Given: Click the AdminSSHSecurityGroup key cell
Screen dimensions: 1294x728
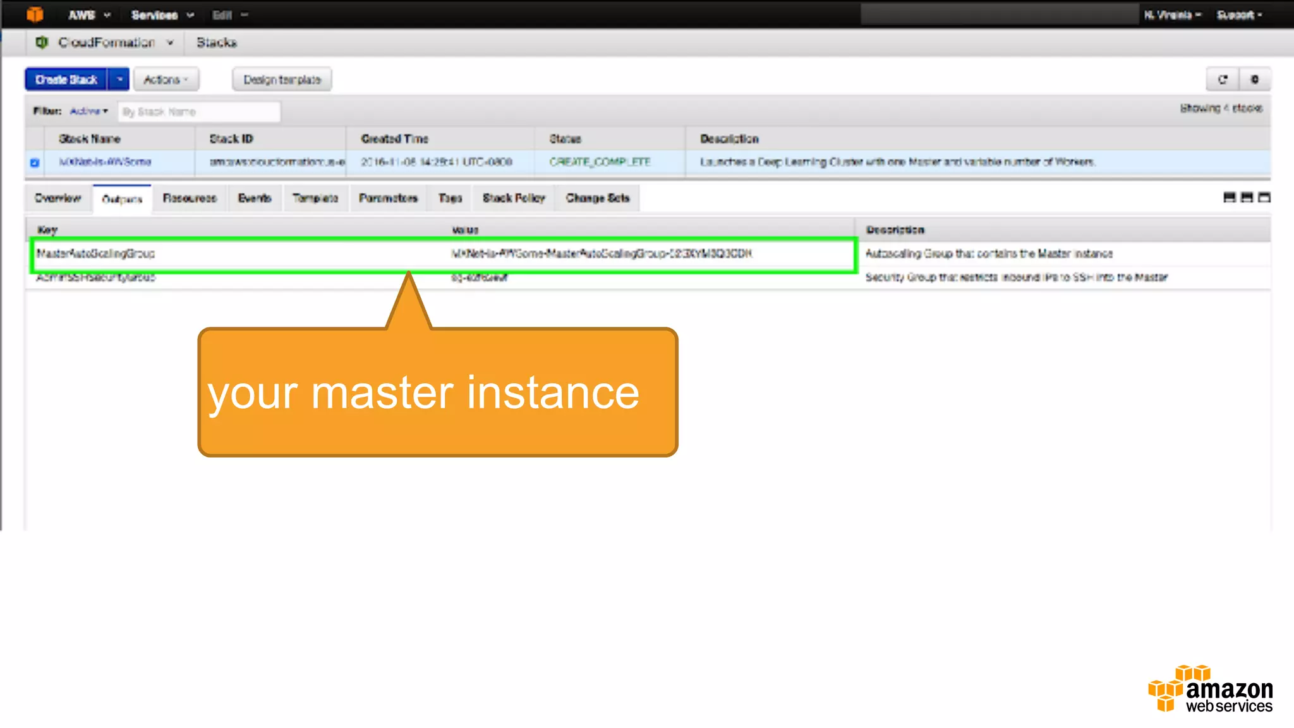Looking at the screenshot, I should 95,277.
